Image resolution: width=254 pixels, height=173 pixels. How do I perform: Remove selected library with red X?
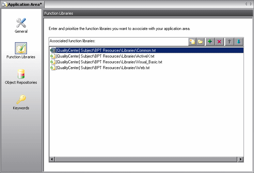click(219, 42)
